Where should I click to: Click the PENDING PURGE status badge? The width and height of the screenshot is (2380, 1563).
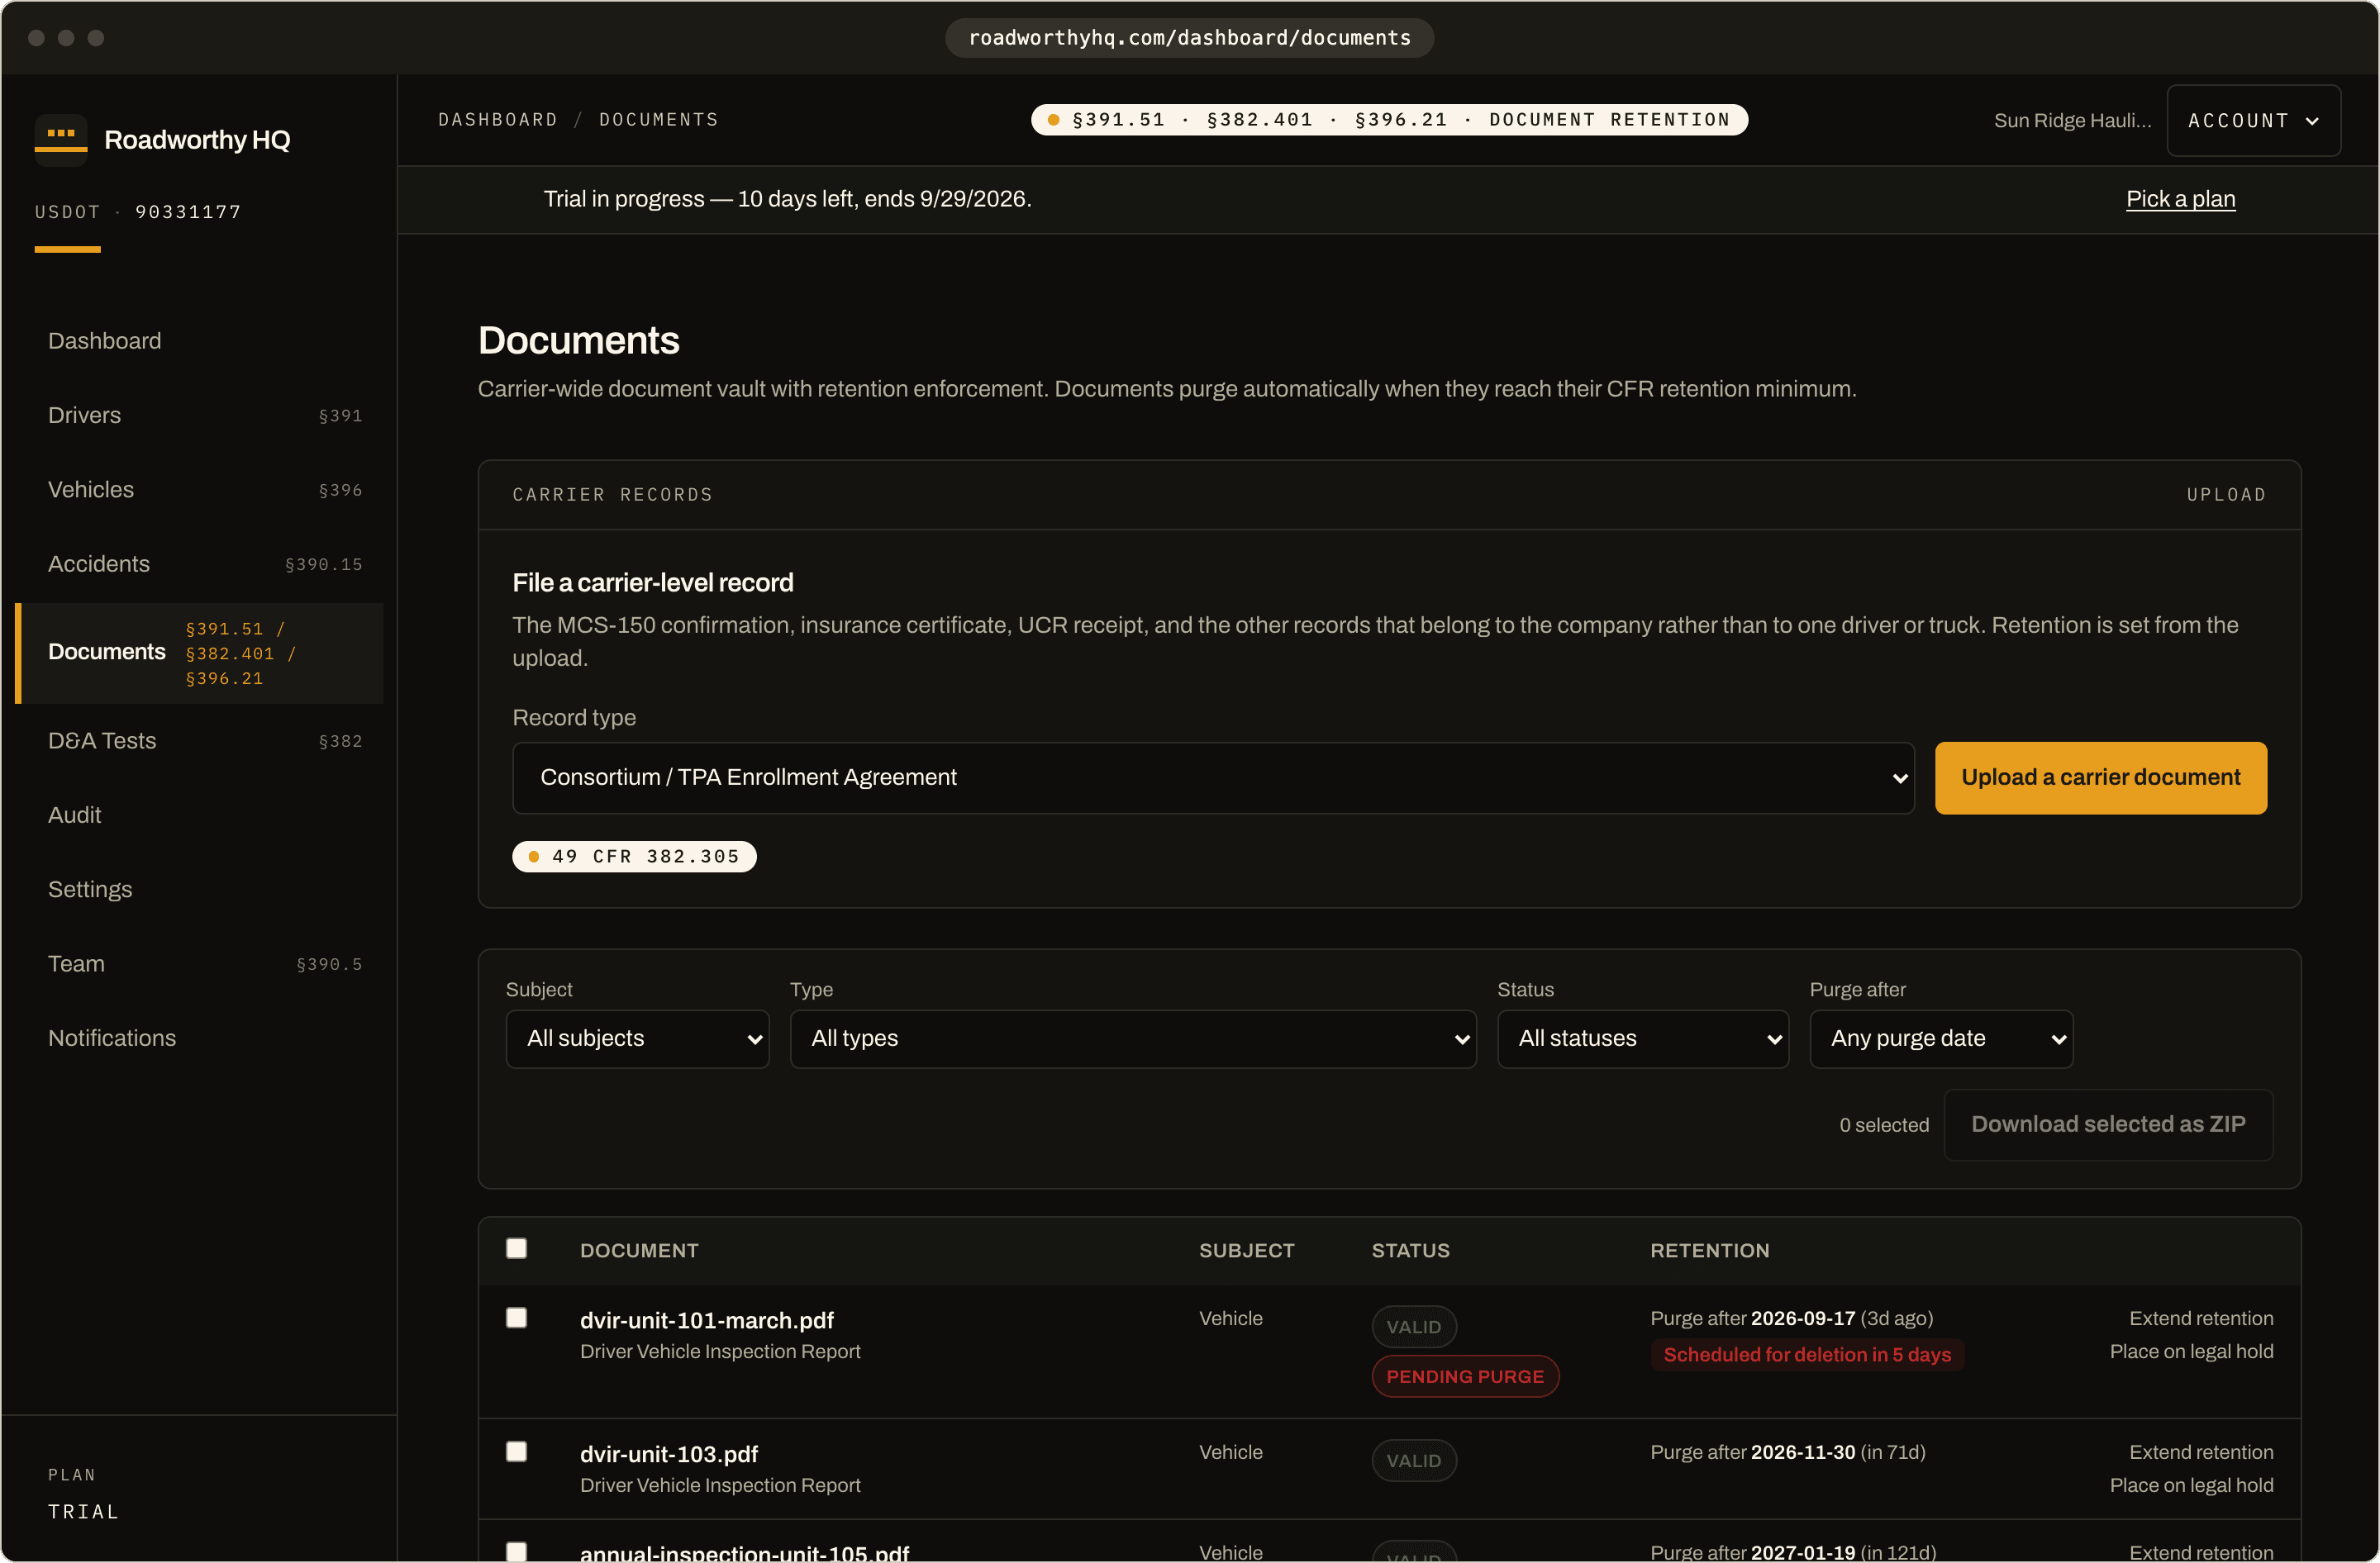(x=1465, y=1377)
